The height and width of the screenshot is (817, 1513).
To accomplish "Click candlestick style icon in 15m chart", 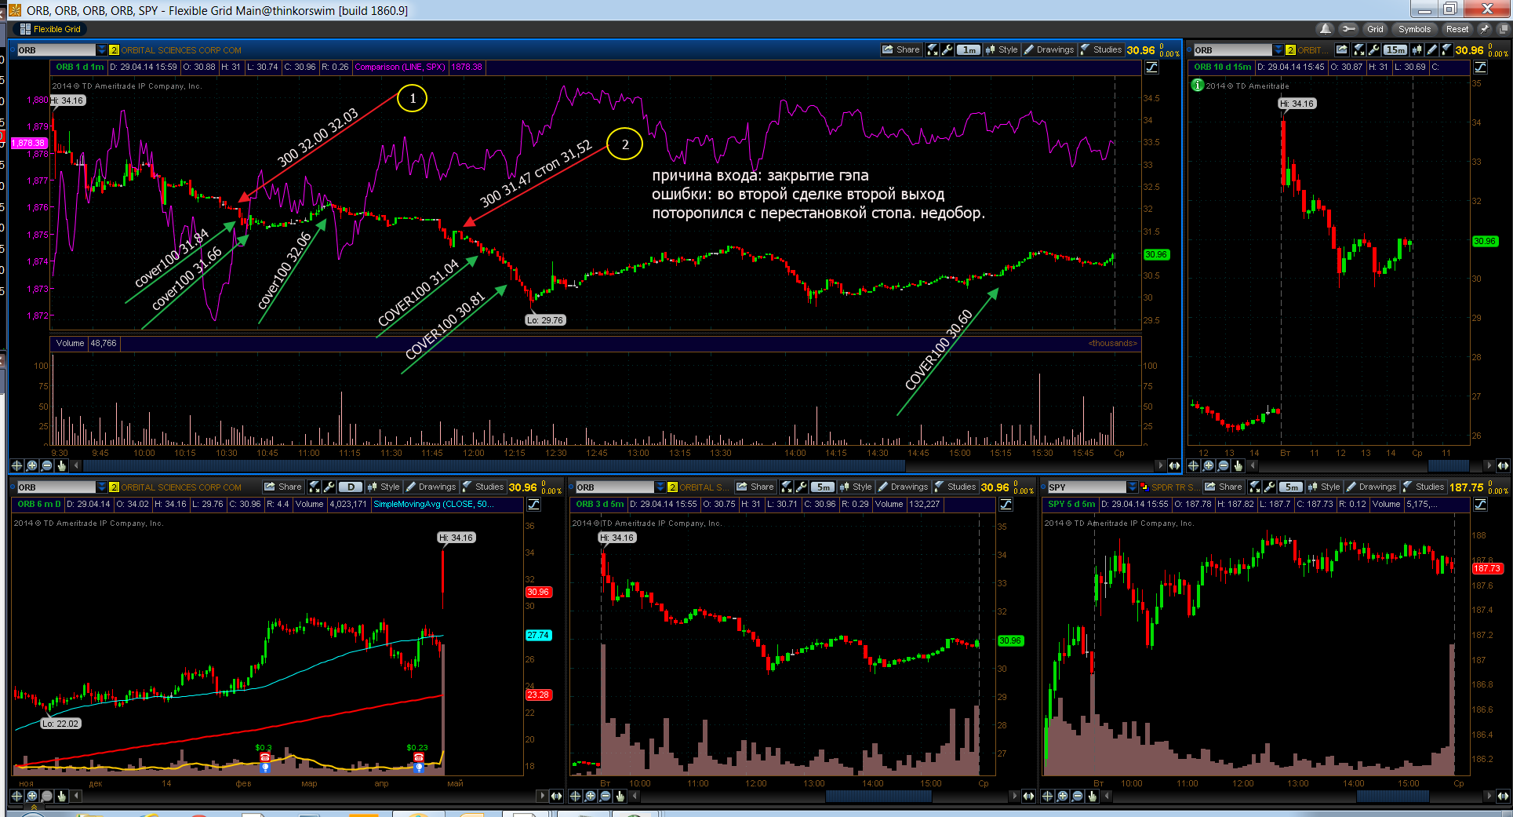I will (x=1417, y=49).
